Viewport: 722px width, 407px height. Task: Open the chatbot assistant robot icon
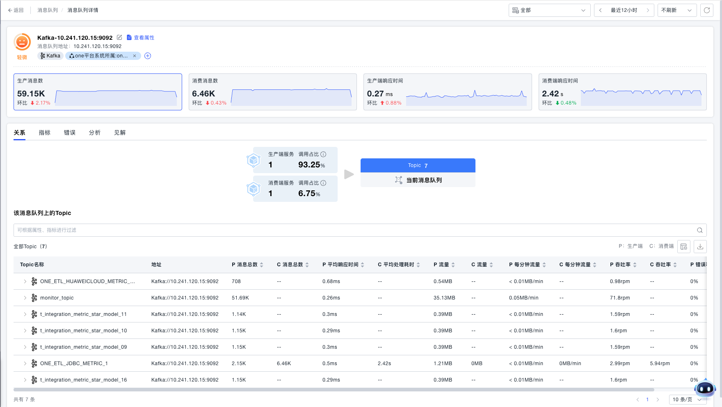(705, 388)
